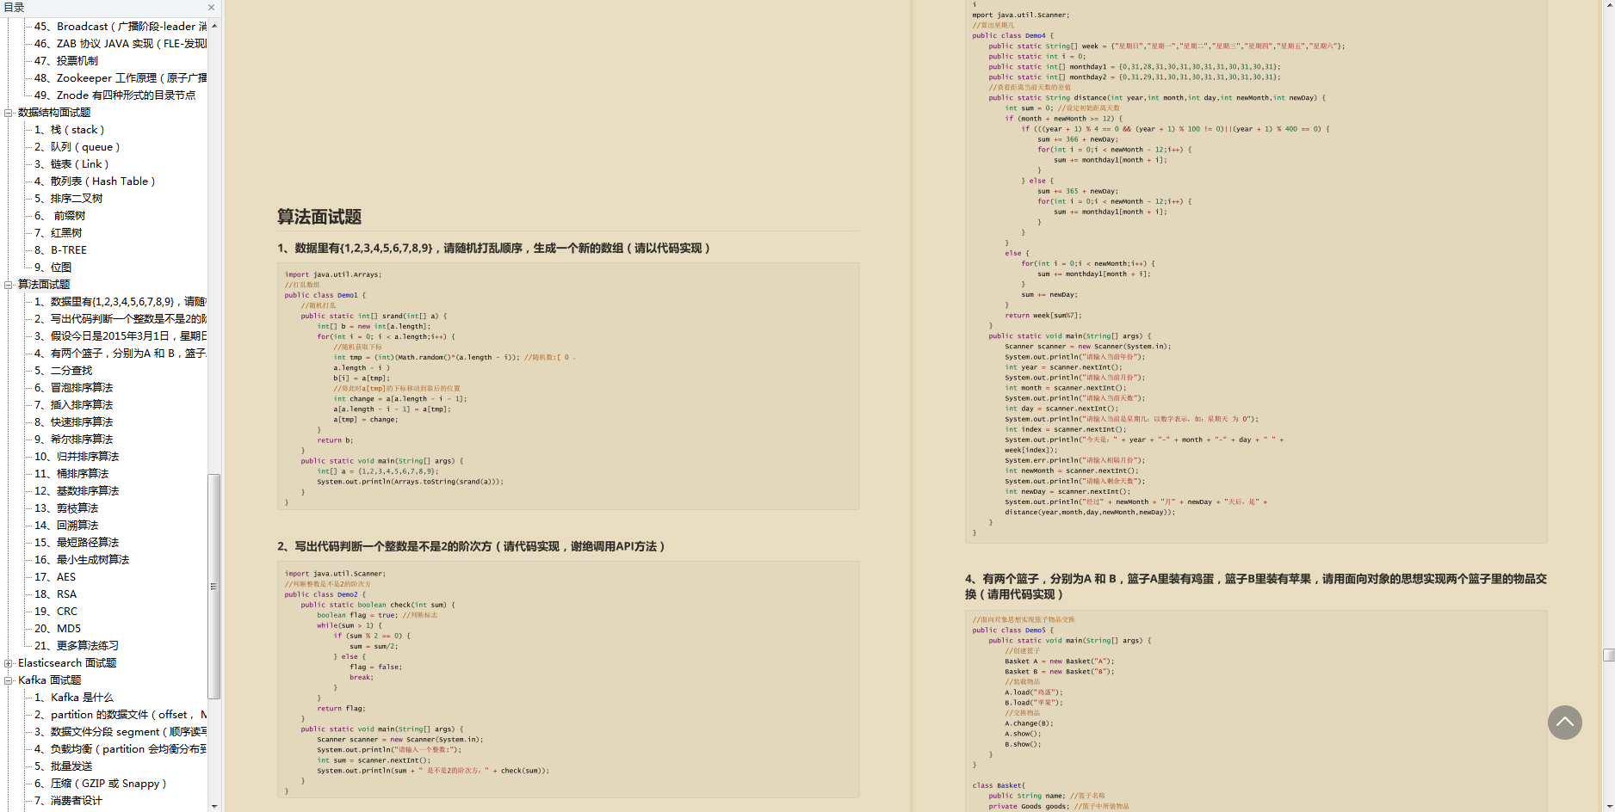Open 7、插入排序算法
The width and height of the screenshot is (1615, 812).
(x=73, y=405)
